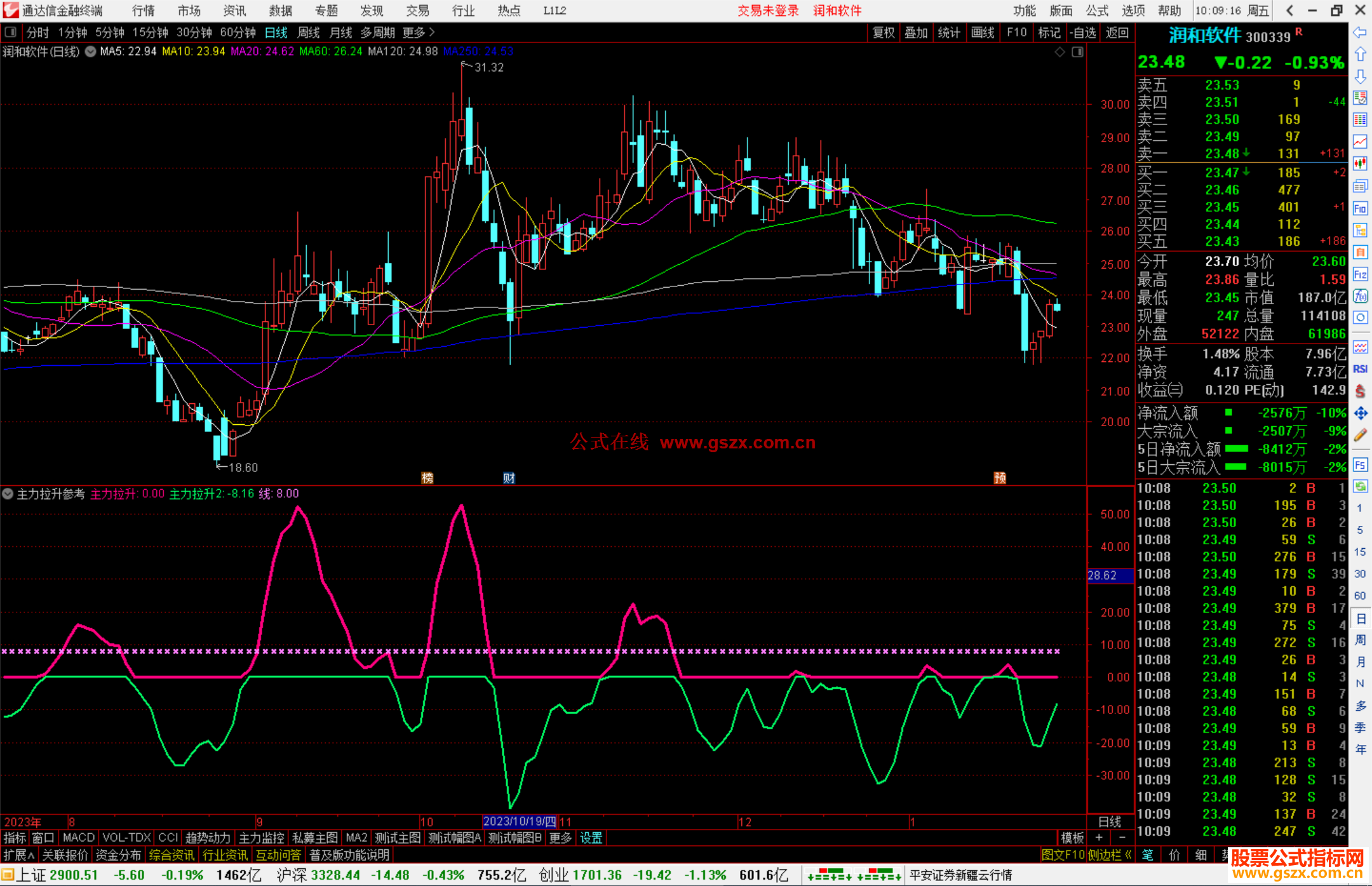Open the trend line chart sidebar icon
This screenshot has height=886, width=1372.
(x=1360, y=142)
